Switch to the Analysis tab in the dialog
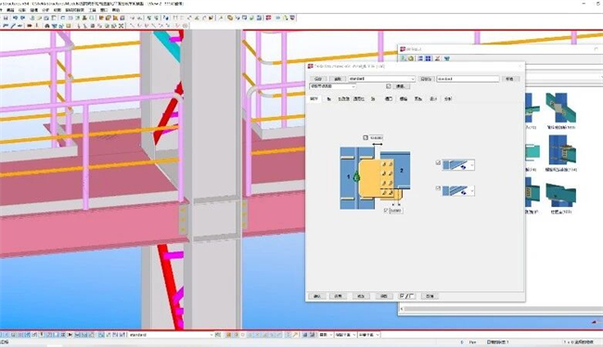Image resolution: width=603 pixels, height=347 pixels. point(448,99)
